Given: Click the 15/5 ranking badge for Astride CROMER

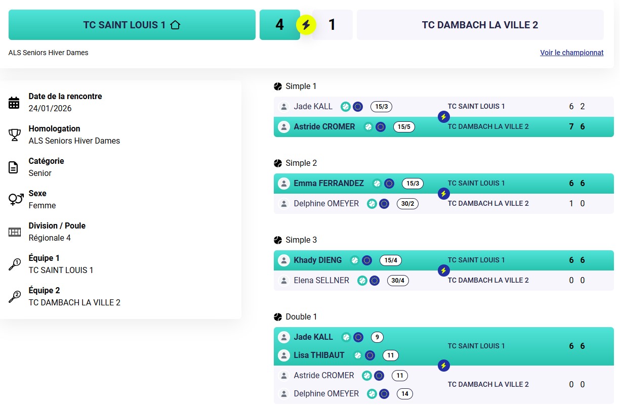Looking at the screenshot, I should coord(404,127).
